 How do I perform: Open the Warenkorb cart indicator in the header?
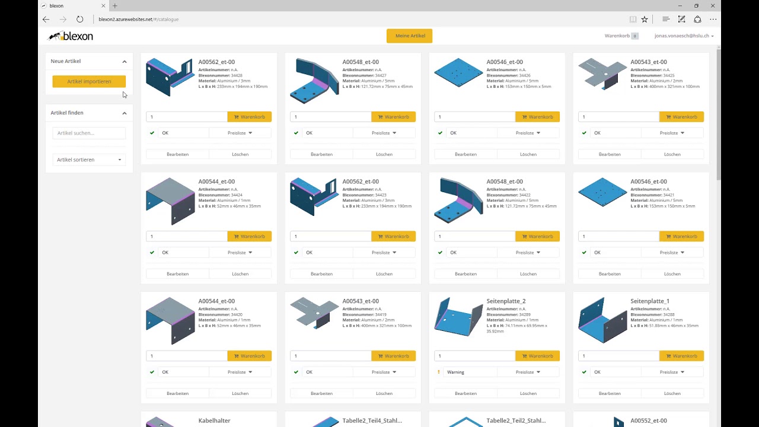tap(621, 36)
